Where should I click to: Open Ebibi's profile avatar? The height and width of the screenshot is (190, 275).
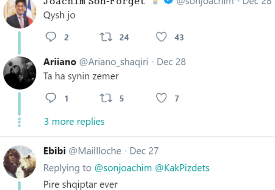click(20, 162)
